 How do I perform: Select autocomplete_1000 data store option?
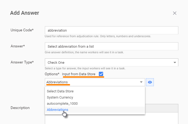95,104
